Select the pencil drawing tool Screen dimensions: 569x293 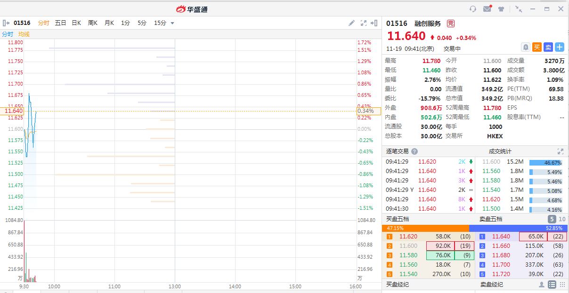pos(351,23)
